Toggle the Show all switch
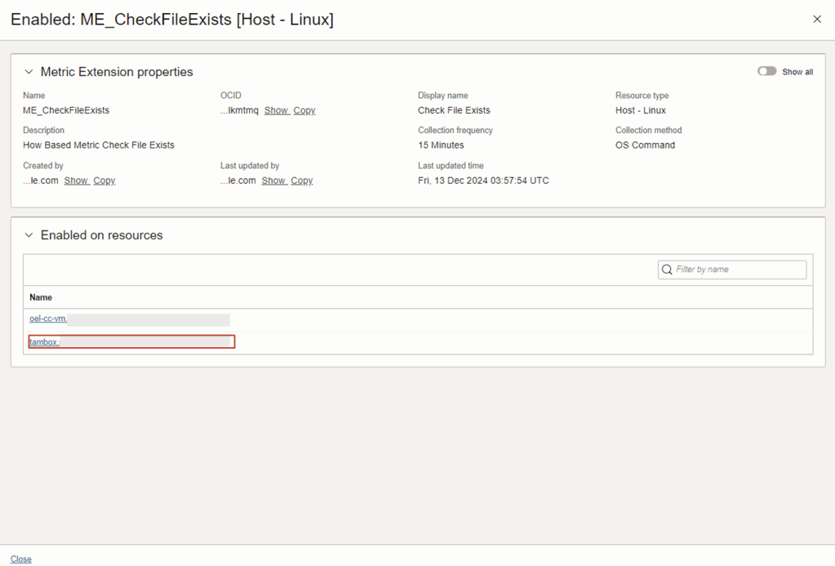Screen dimensions: 835x566 [766, 72]
